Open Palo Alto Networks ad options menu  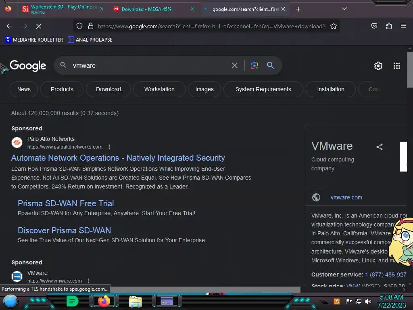pyautogui.click(x=109, y=147)
